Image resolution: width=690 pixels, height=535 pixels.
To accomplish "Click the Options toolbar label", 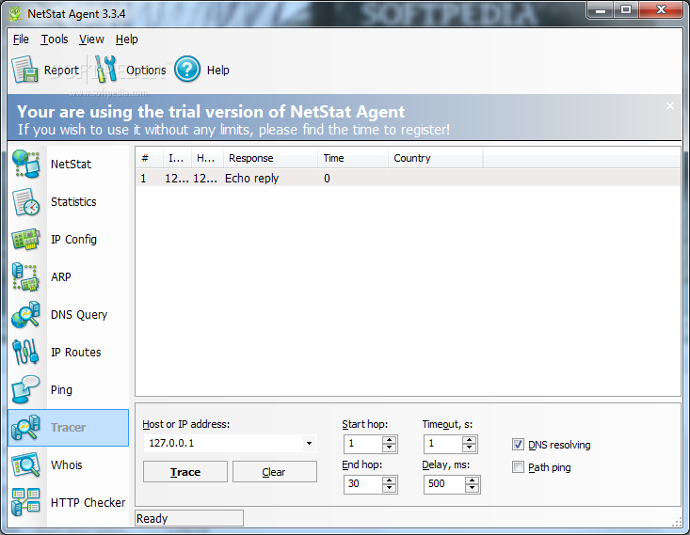I will 146,71.
